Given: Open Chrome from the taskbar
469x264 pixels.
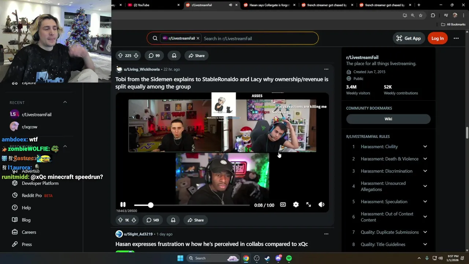Looking at the screenshot, I should coord(246,258).
